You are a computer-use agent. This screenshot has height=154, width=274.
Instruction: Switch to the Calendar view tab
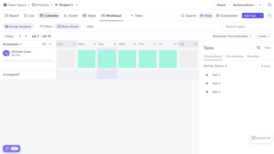coord(49,16)
